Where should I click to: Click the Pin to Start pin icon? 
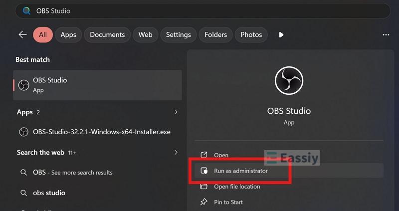point(204,202)
